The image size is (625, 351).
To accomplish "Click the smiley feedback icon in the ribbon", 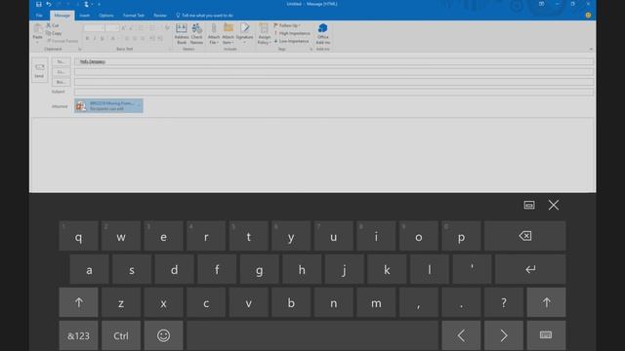I will click(588, 16).
